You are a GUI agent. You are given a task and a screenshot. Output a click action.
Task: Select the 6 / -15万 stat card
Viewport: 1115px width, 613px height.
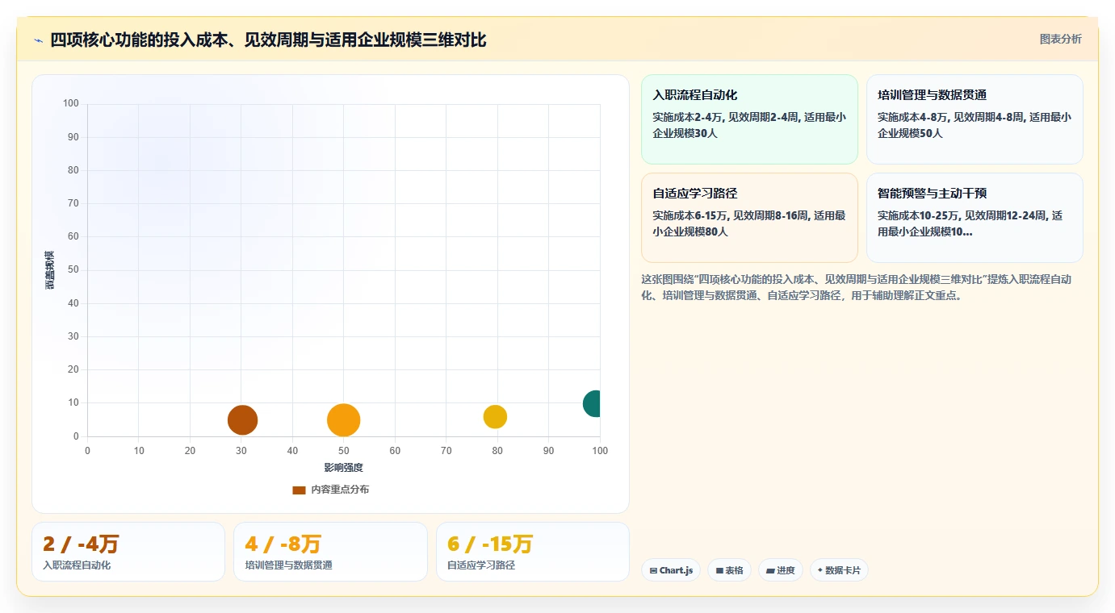tap(533, 552)
